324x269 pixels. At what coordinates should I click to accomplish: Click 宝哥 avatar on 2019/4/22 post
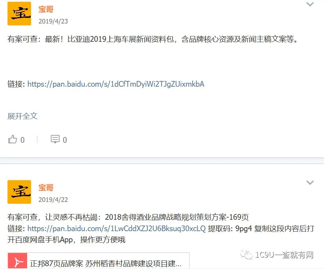click(x=19, y=192)
